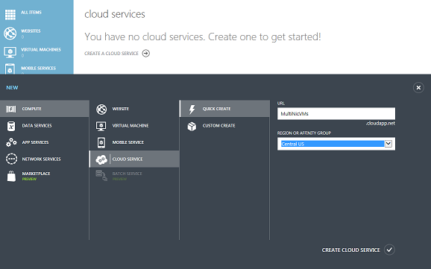Viewport: 431px width, 269px height.
Task: Click the NEW panel heading
Action: click(12, 88)
